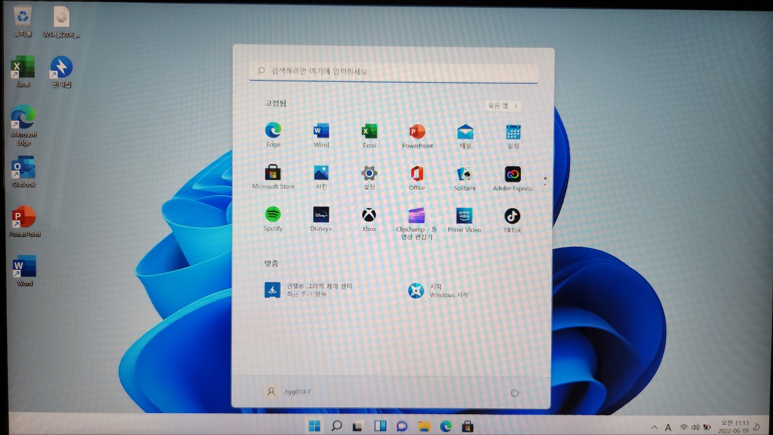This screenshot has height=435, width=773.
Task: Open the focus assist moon notification icon
Action: [x=757, y=426]
